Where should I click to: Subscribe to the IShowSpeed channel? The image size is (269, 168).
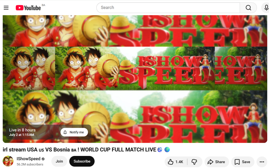click(x=82, y=161)
